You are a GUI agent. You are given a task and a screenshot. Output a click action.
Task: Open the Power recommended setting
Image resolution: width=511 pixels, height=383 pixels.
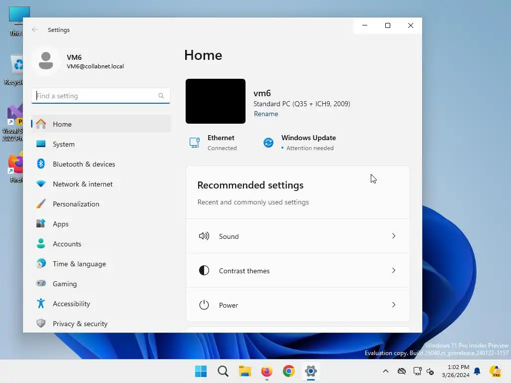coord(297,305)
